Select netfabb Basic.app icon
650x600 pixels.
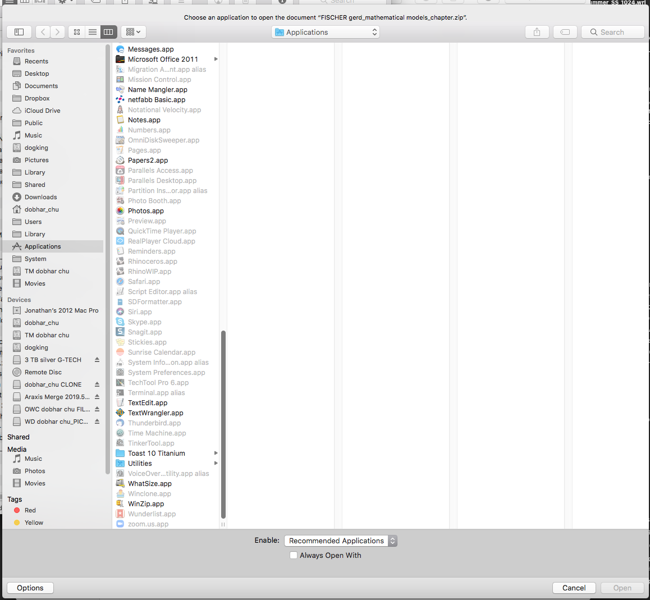tap(120, 99)
